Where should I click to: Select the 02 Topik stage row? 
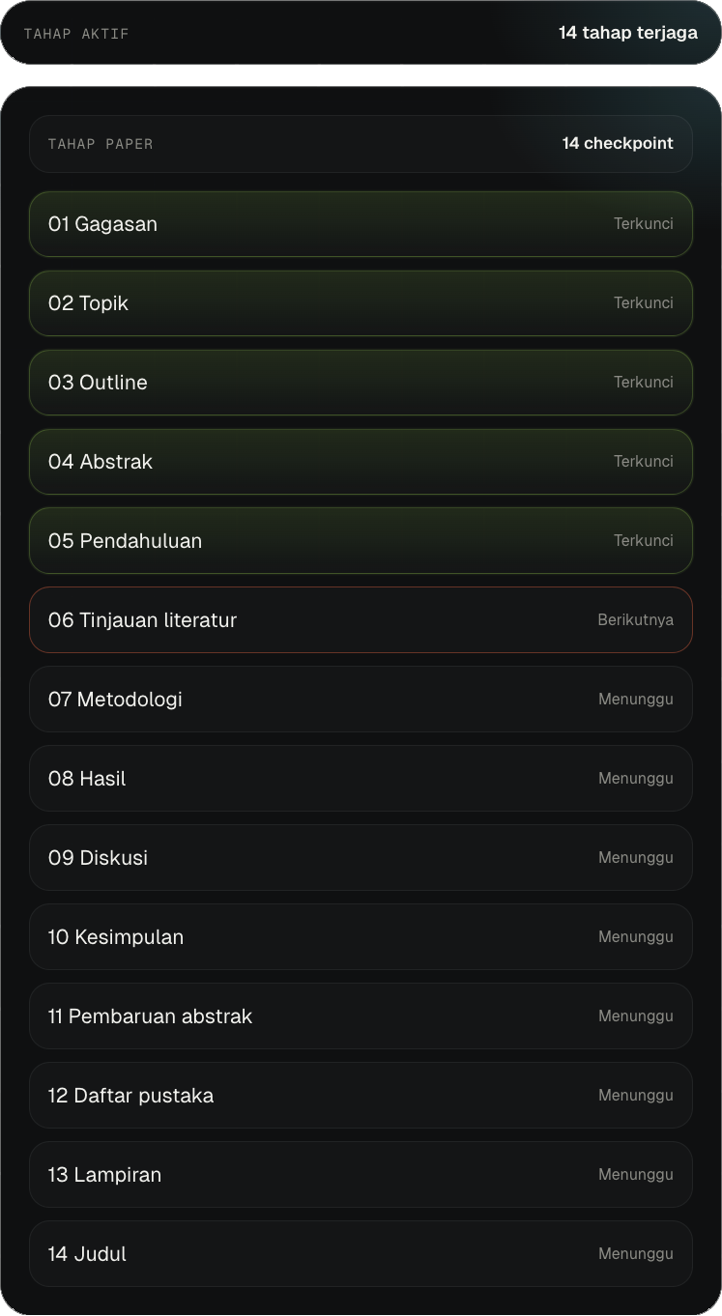click(x=361, y=303)
